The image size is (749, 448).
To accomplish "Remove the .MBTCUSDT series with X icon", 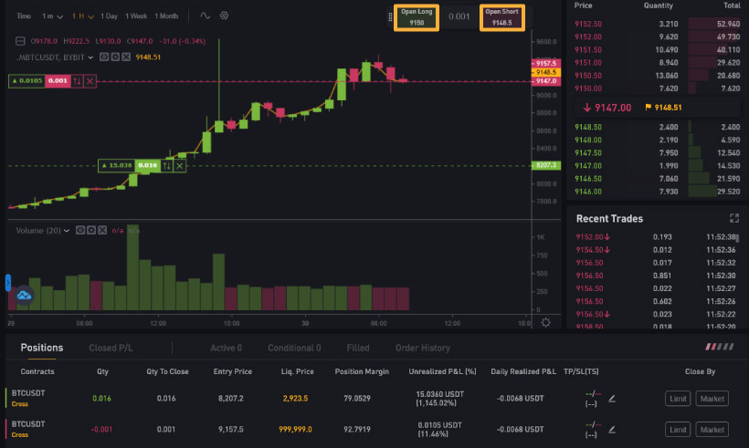I will pos(126,57).
